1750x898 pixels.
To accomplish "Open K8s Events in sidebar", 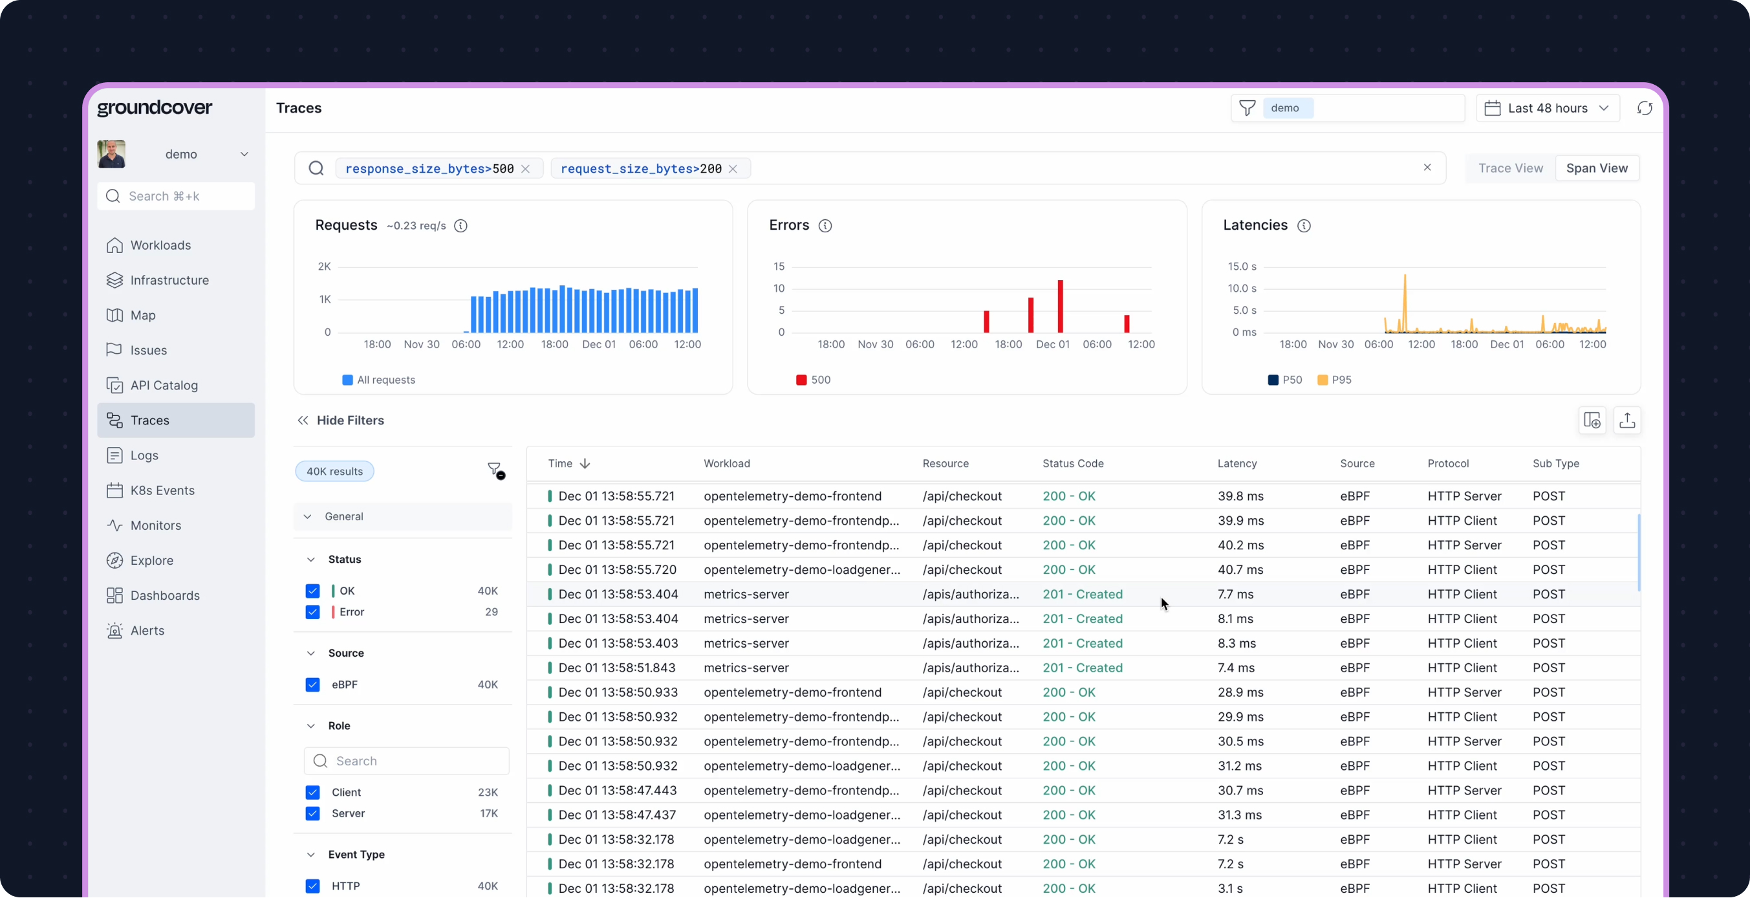I will click(162, 490).
